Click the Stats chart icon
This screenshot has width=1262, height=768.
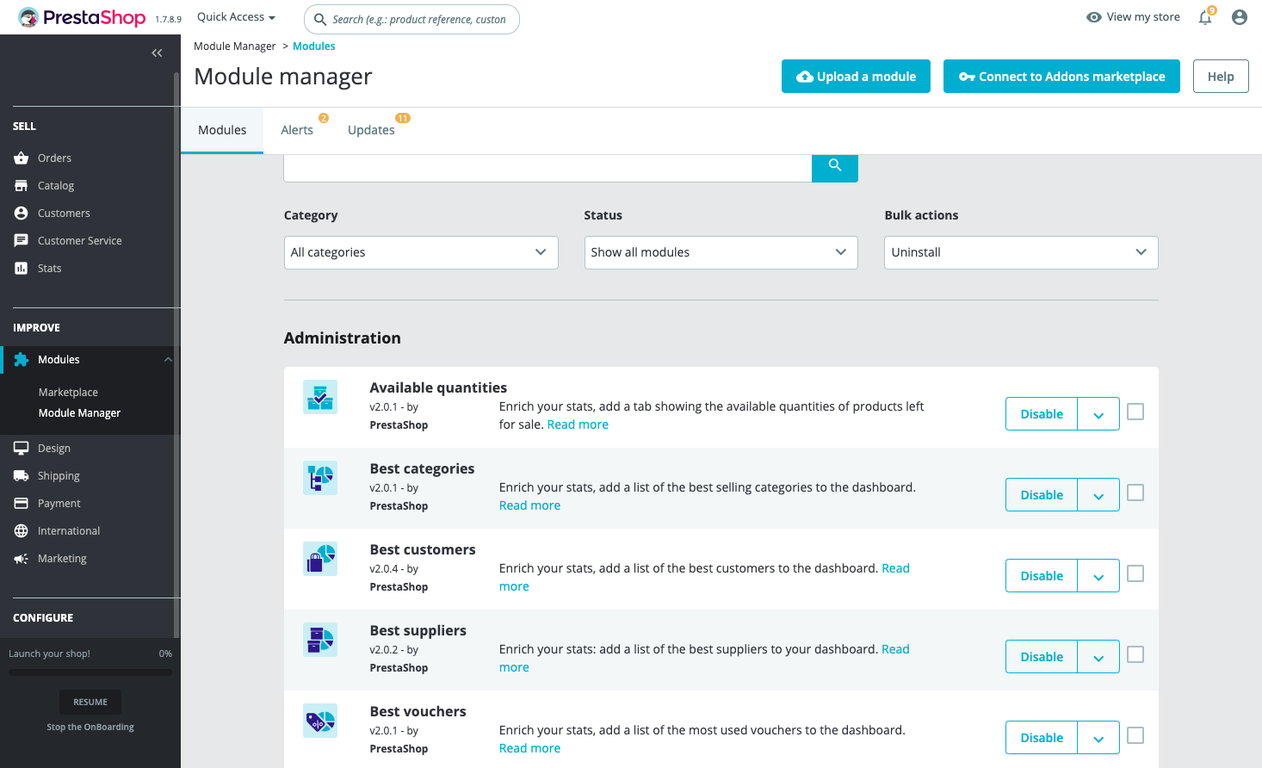point(22,269)
